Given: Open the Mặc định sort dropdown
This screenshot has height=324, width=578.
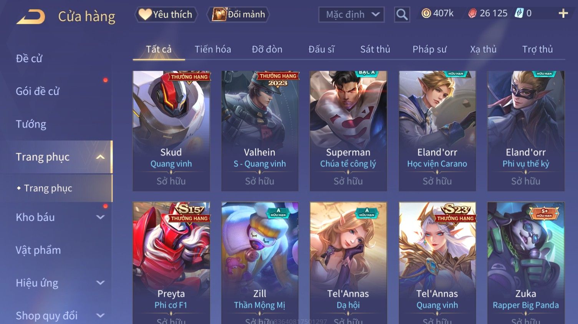Looking at the screenshot, I should pyautogui.click(x=351, y=15).
